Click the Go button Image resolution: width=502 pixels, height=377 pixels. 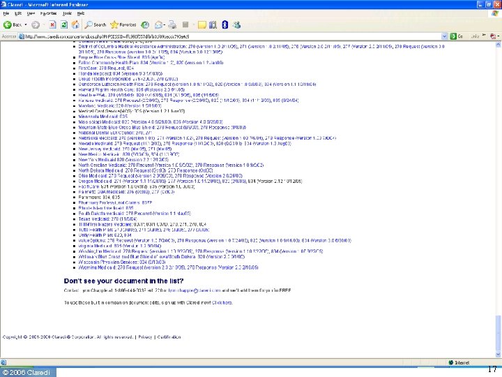457,36
